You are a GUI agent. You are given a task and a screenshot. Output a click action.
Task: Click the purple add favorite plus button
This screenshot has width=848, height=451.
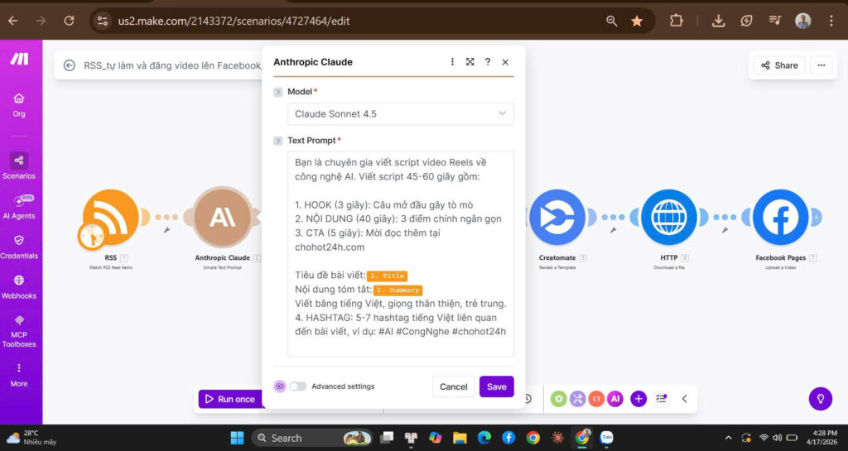pos(638,399)
